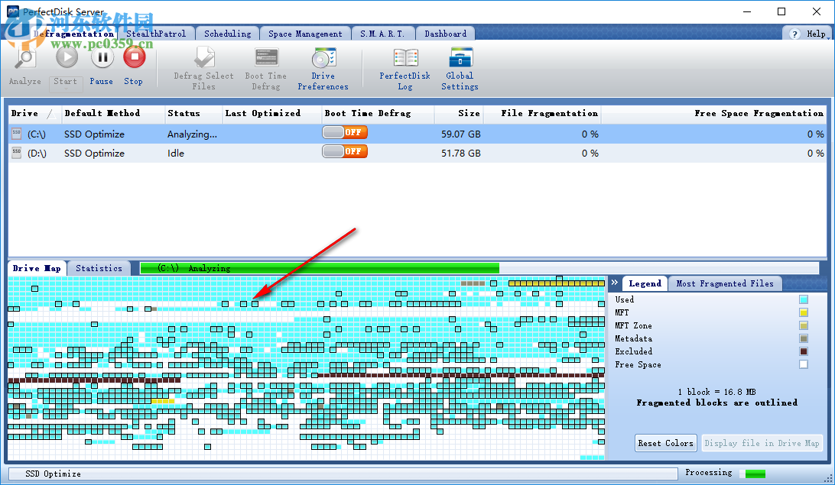Sort by Status column header
The image size is (835, 485).
coord(193,113)
